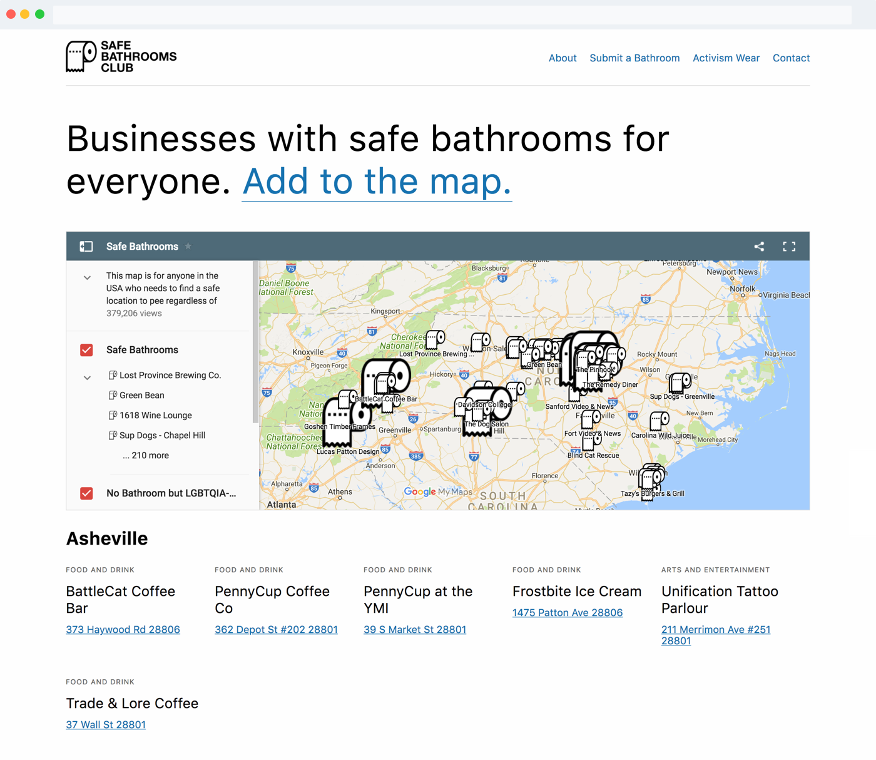The width and height of the screenshot is (876, 760).
Task: Select Green Bean in the layer list
Action: (x=142, y=395)
